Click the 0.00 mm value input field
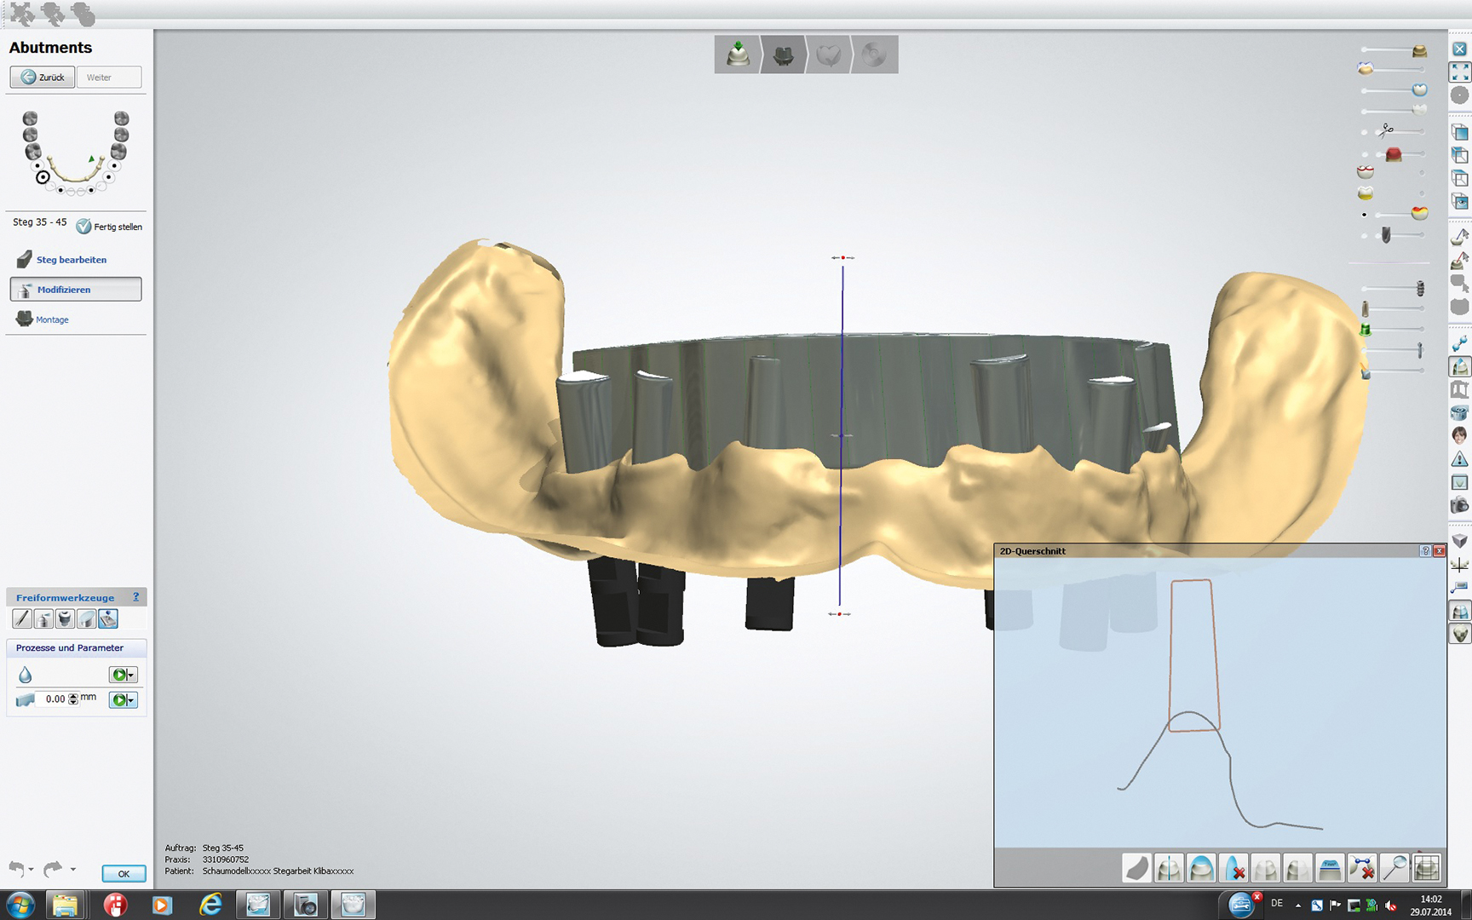The width and height of the screenshot is (1472, 920). click(x=55, y=699)
